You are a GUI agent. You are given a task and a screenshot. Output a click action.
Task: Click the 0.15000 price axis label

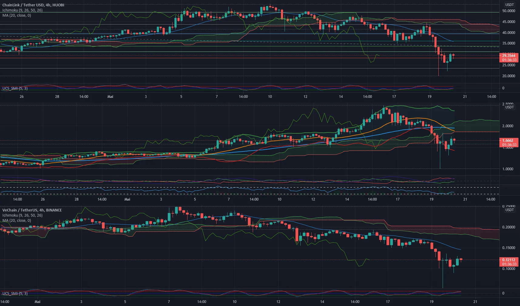(x=509, y=248)
